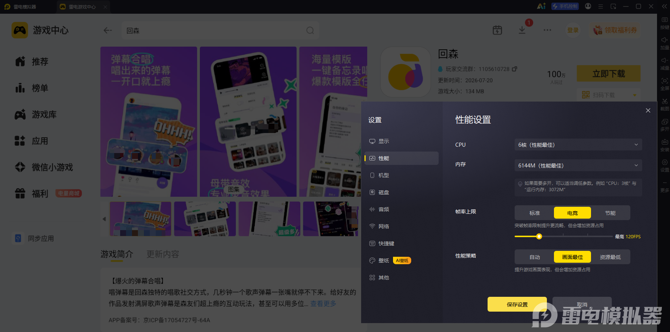
Task: Collapse the right sidebar with double-arrow icon
Action: (x=664, y=6)
